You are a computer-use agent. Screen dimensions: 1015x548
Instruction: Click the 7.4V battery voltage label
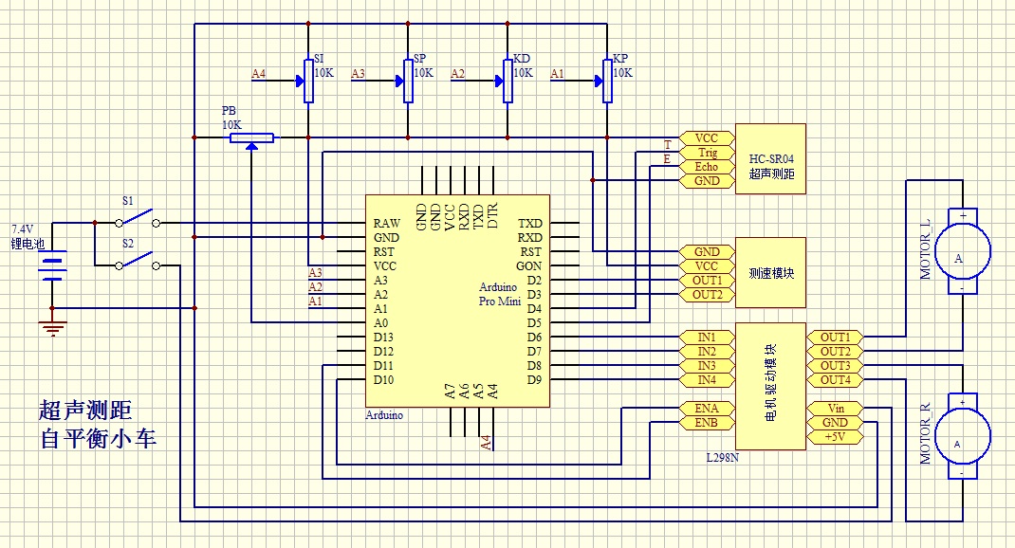coord(22,229)
